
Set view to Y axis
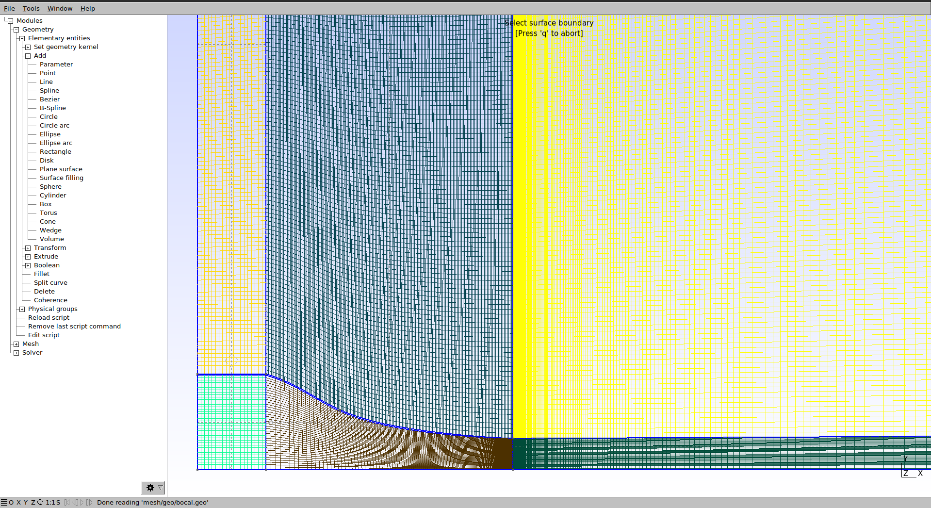click(x=26, y=502)
